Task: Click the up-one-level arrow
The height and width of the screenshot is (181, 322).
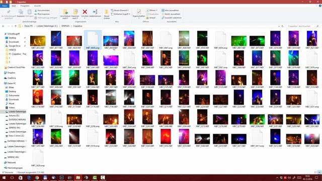Action: coord(16,26)
